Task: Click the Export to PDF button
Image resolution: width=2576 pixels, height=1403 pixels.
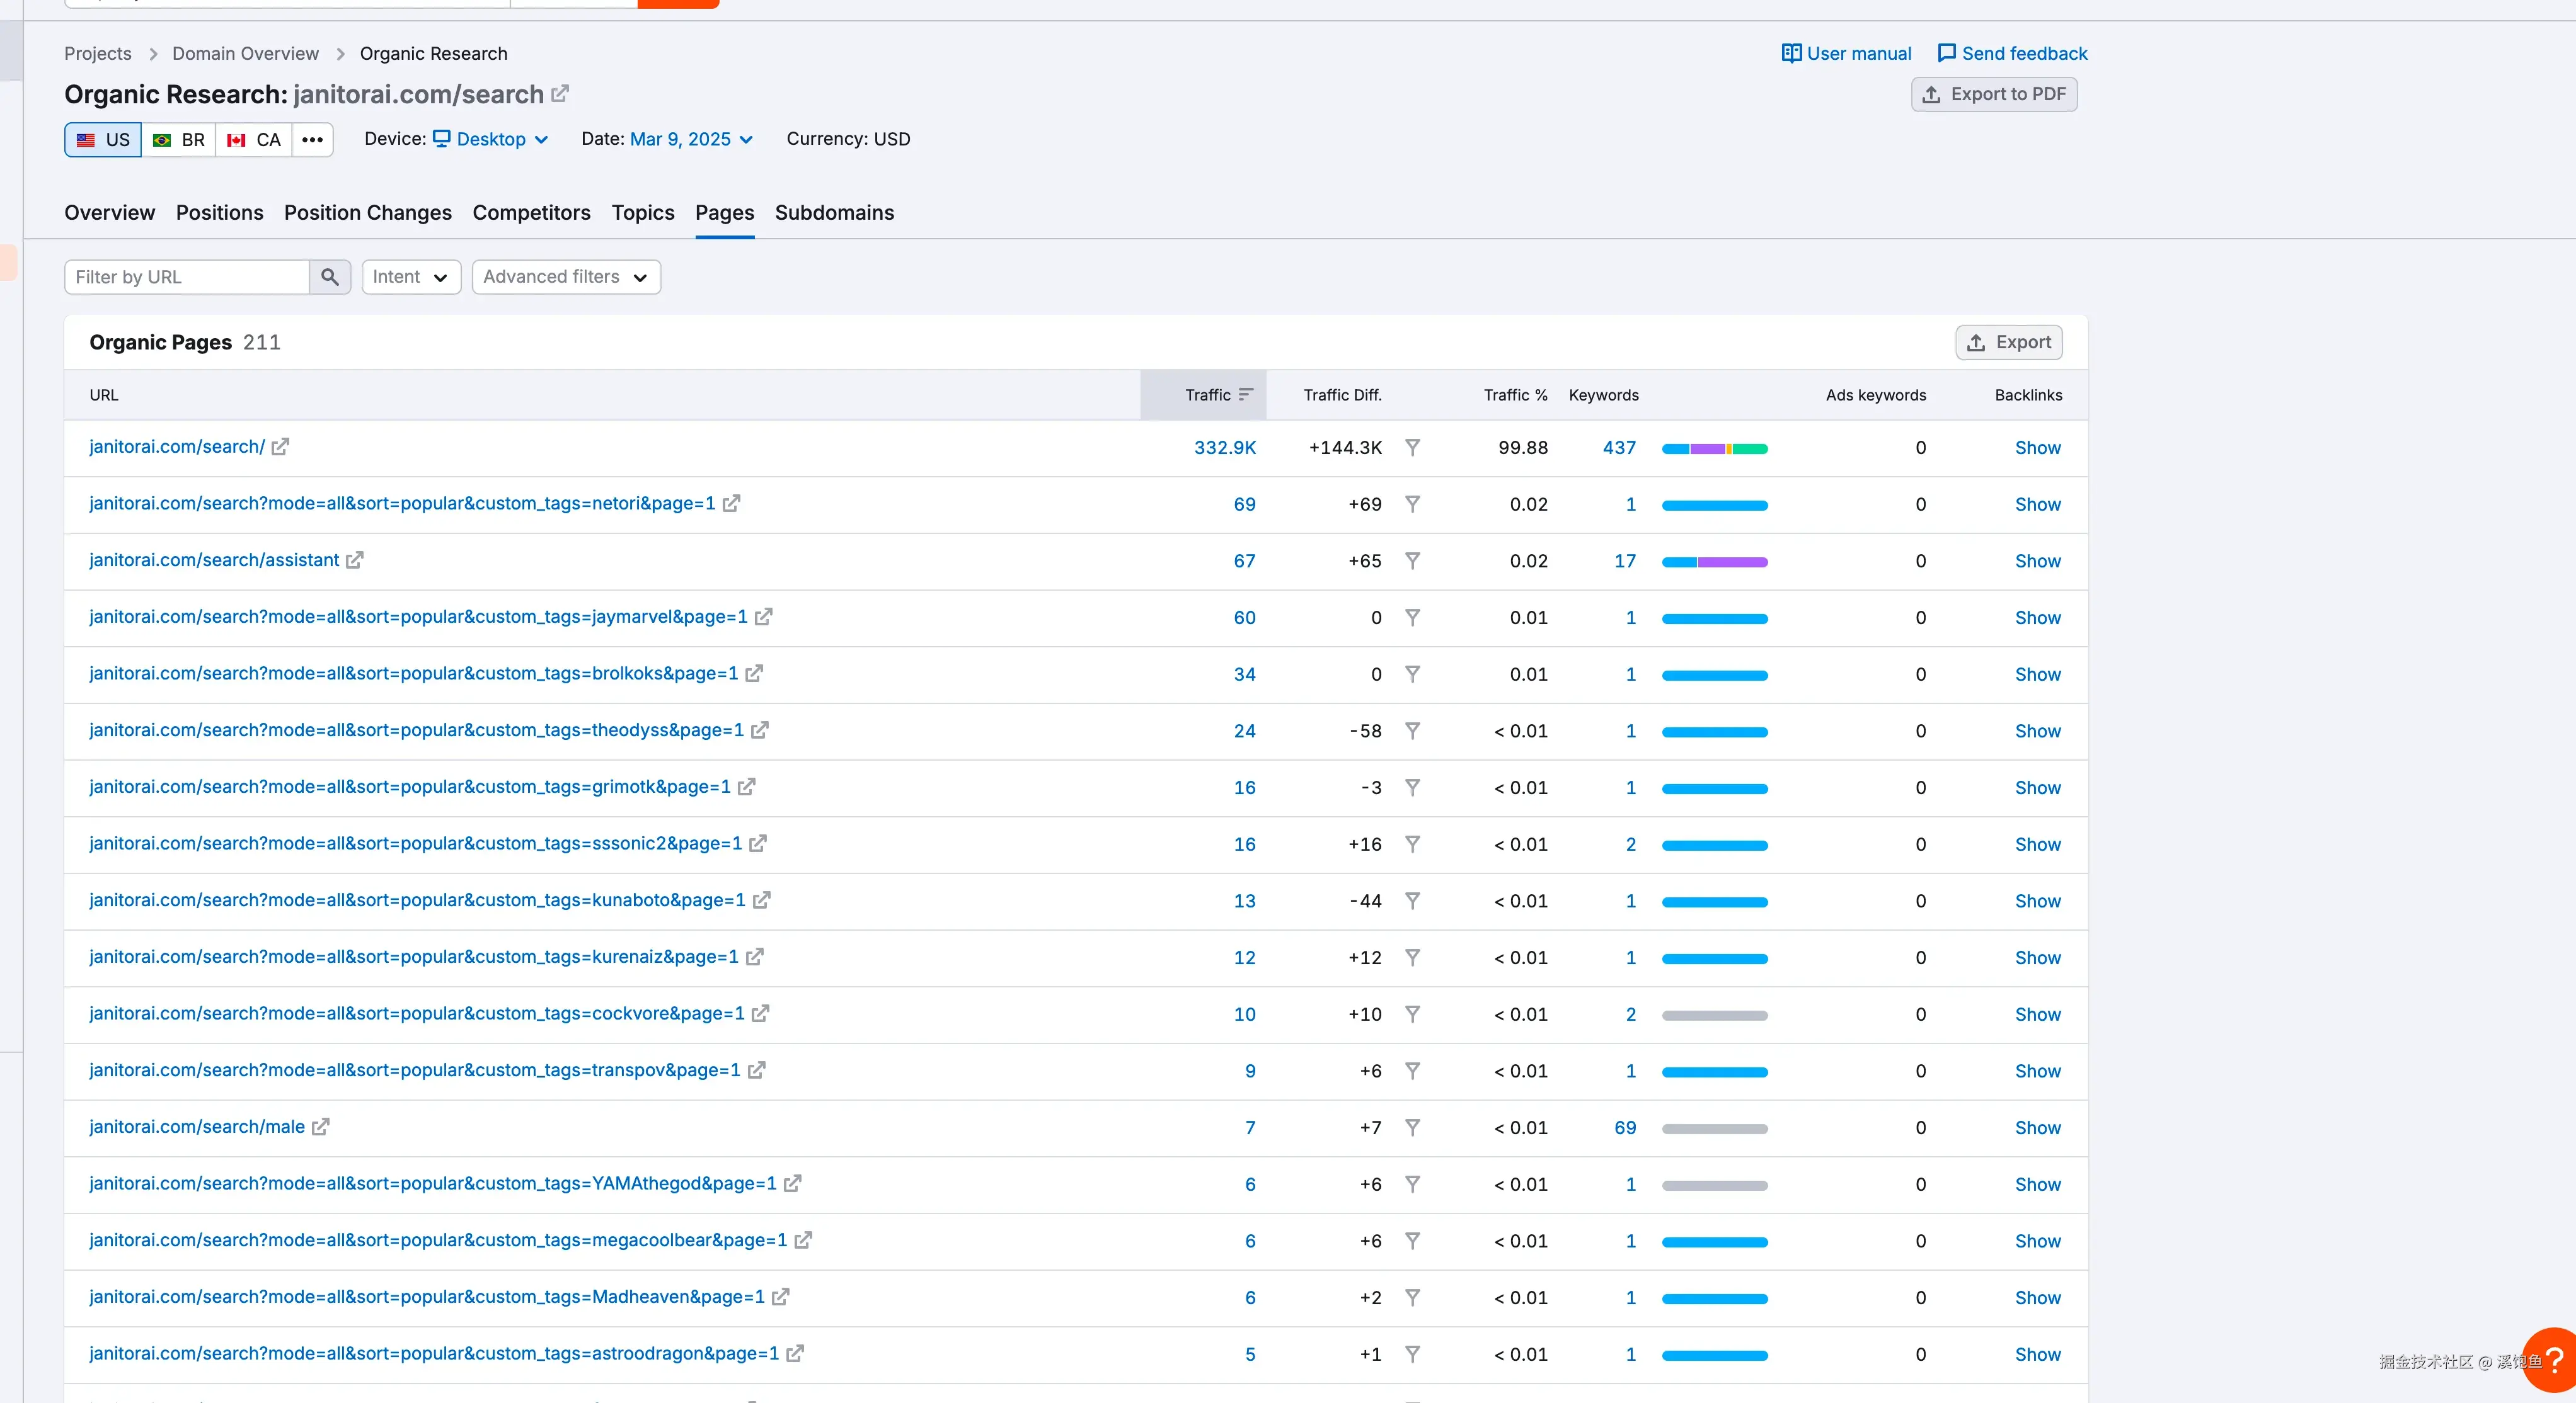Action: (x=1994, y=94)
